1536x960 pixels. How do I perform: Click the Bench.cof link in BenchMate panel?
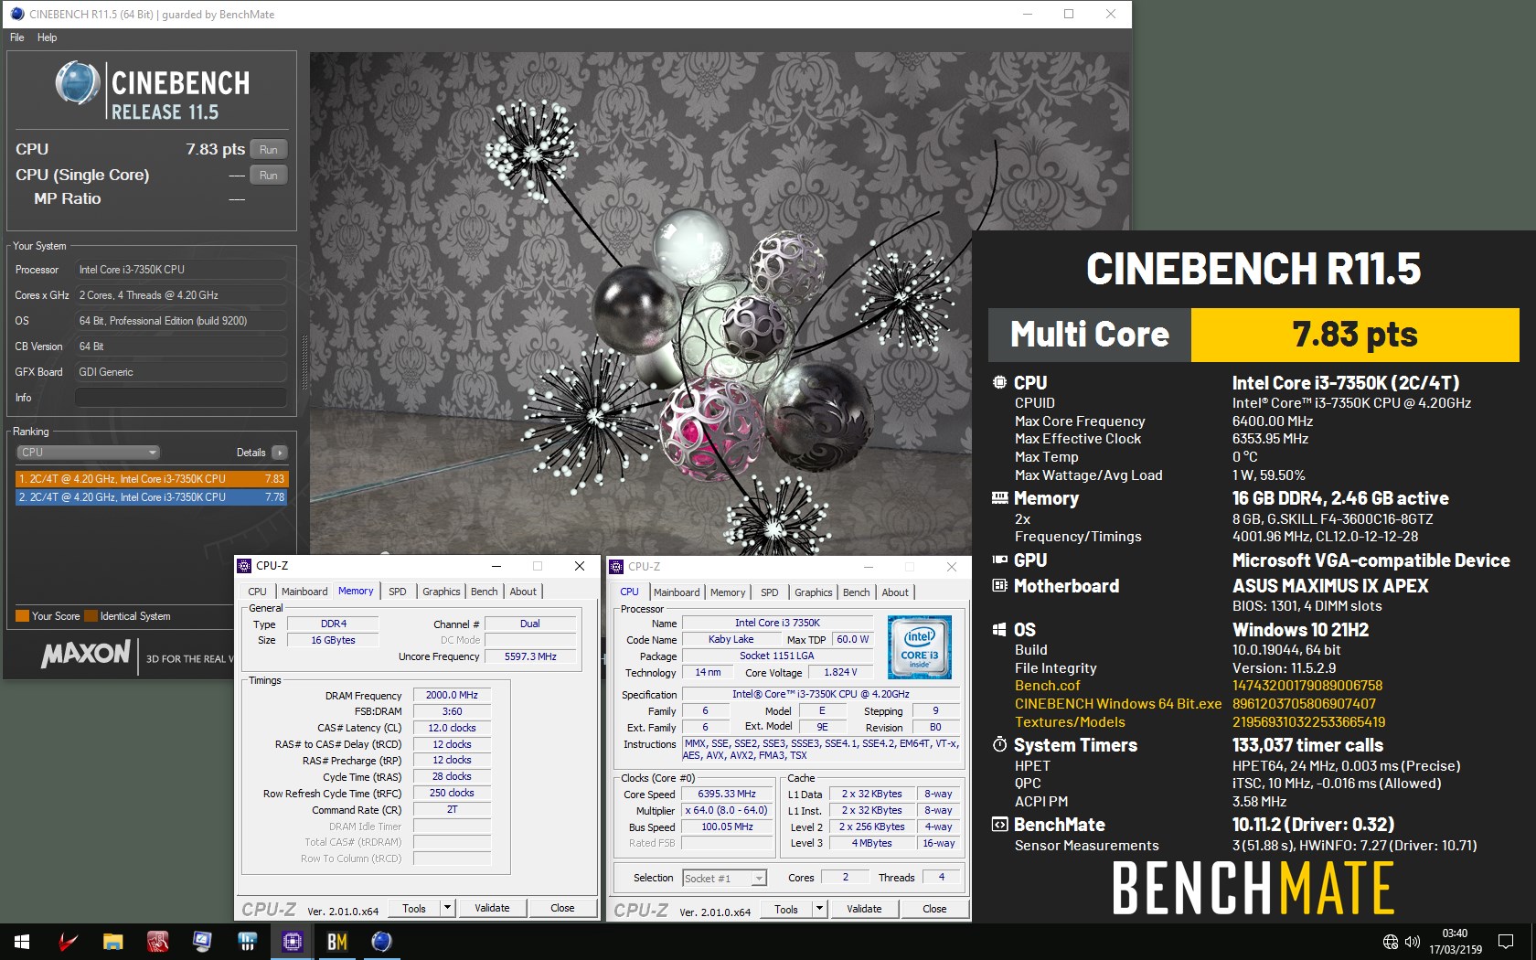[x=1047, y=686]
